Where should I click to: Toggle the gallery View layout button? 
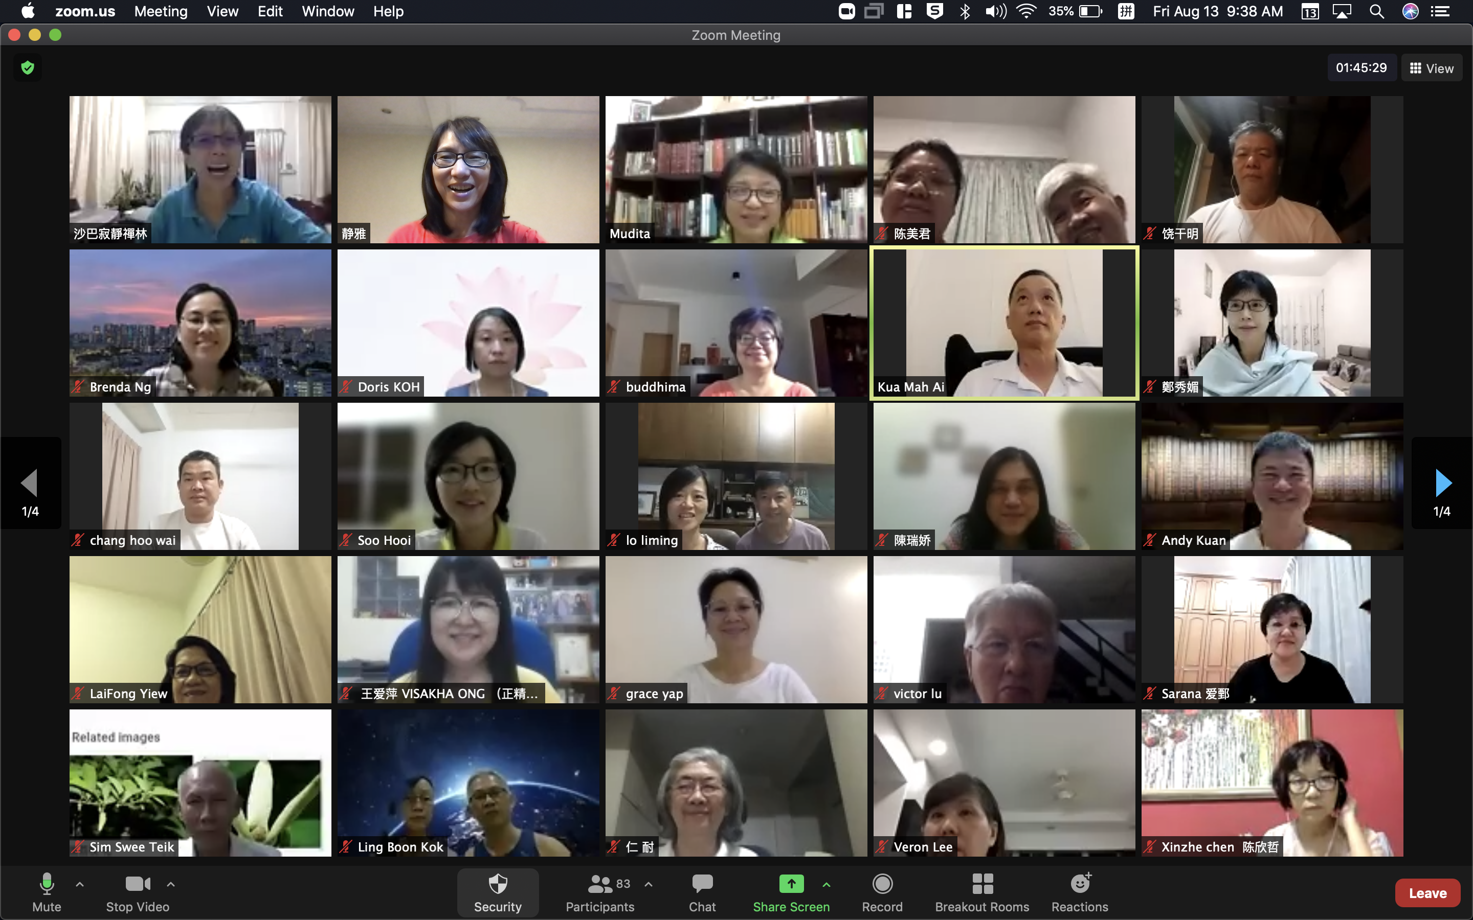pos(1431,68)
